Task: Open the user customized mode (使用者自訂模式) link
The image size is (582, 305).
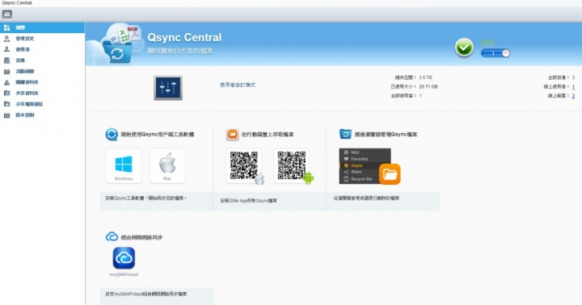Action: [238, 85]
